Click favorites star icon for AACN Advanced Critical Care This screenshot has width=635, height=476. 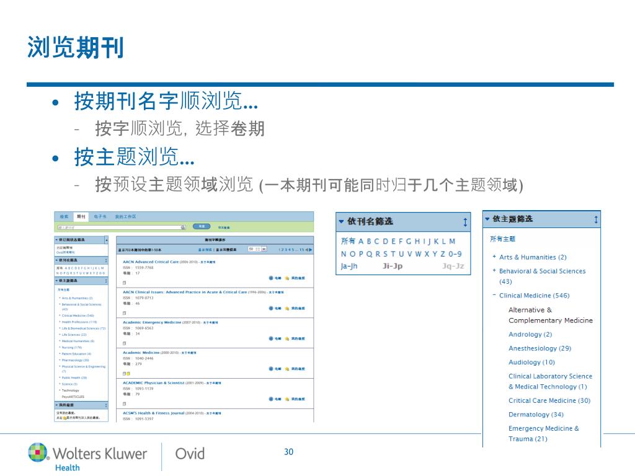tap(287, 278)
